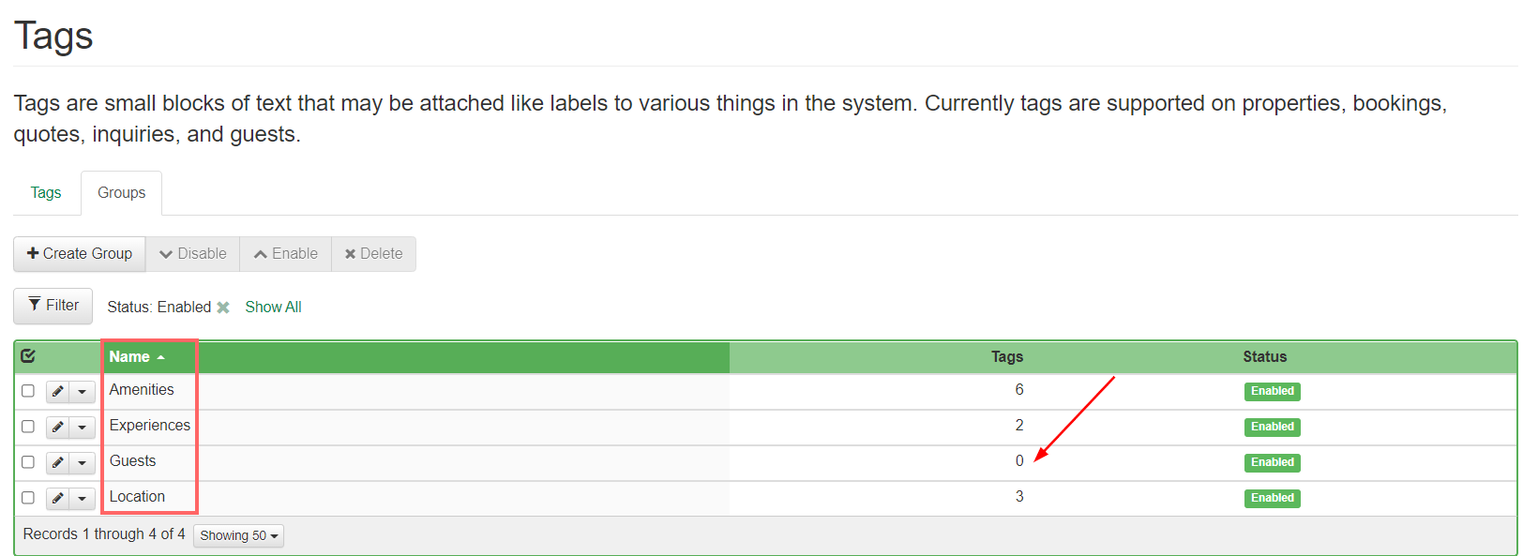Sort the table by the Tags column header
This screenshot has height=556, width=1523.
pyautogui.click(x=1007, y=357)
